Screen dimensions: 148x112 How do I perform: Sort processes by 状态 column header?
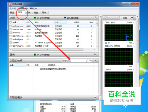pos(60,22)
